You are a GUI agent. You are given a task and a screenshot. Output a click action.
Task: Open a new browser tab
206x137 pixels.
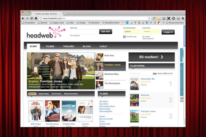(65, 14)
